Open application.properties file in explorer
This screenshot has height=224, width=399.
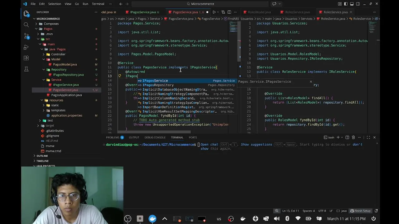tap(66, 115)
